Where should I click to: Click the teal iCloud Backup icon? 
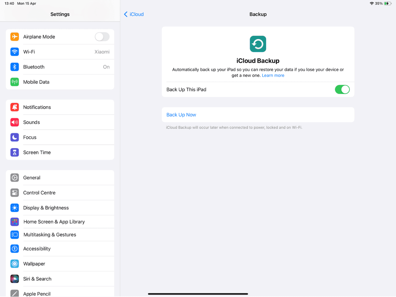(x=258, y=44)
